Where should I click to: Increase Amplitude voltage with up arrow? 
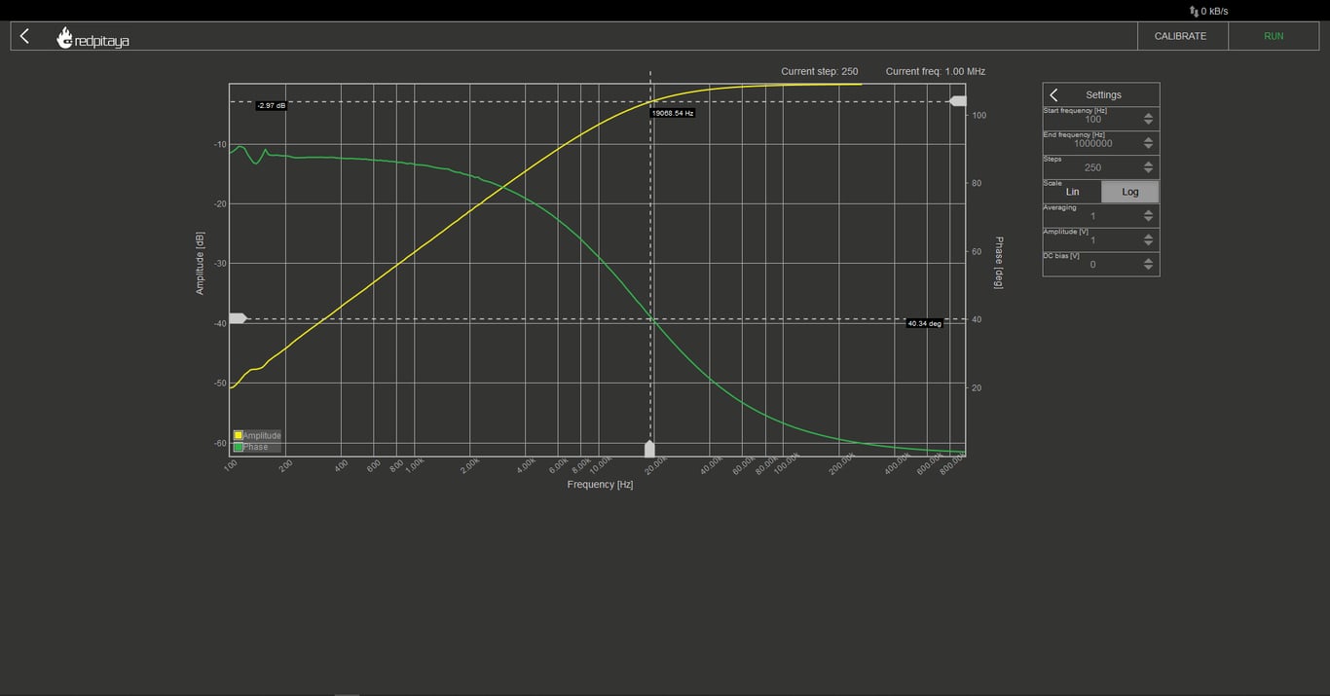1148,237
